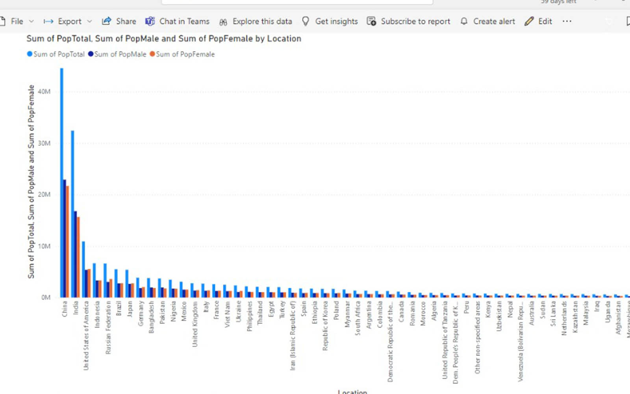
Task: Click the 'Philippines' axis label
Action: point(249,316)
